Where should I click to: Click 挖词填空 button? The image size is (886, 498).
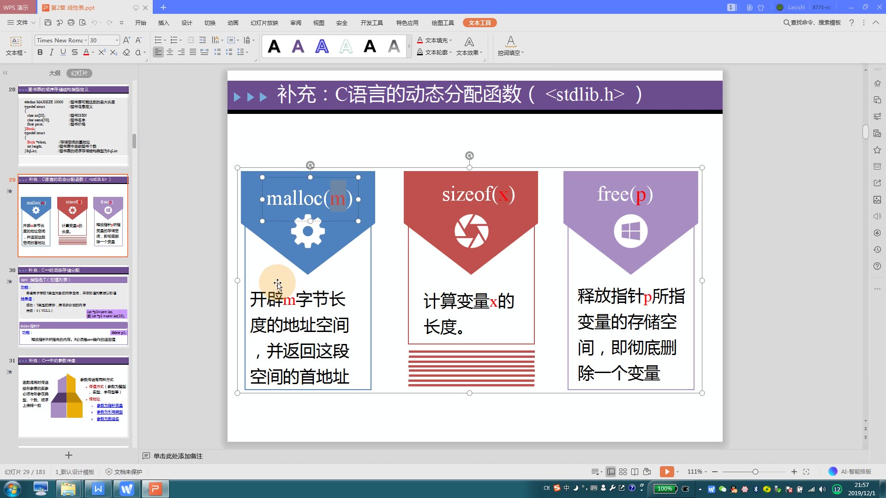coord(510,46)
